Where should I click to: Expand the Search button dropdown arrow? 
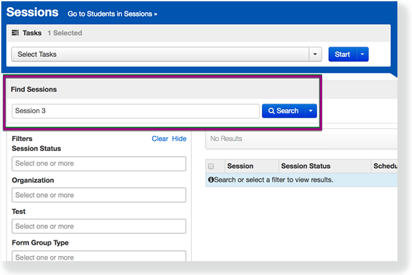[311, 111]
